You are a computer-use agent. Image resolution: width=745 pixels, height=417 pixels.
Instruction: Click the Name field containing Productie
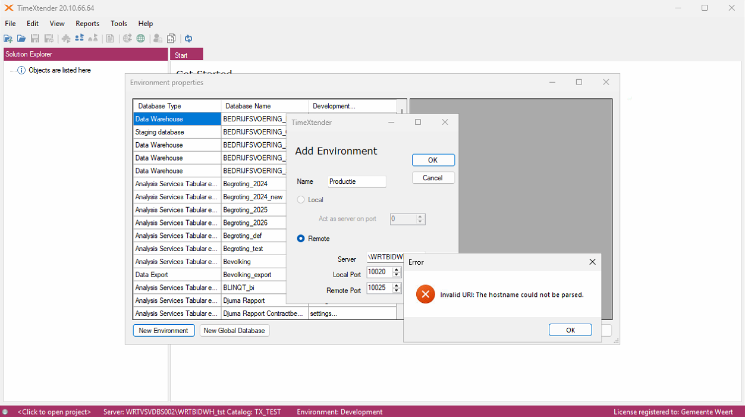(x=357, y=181)
